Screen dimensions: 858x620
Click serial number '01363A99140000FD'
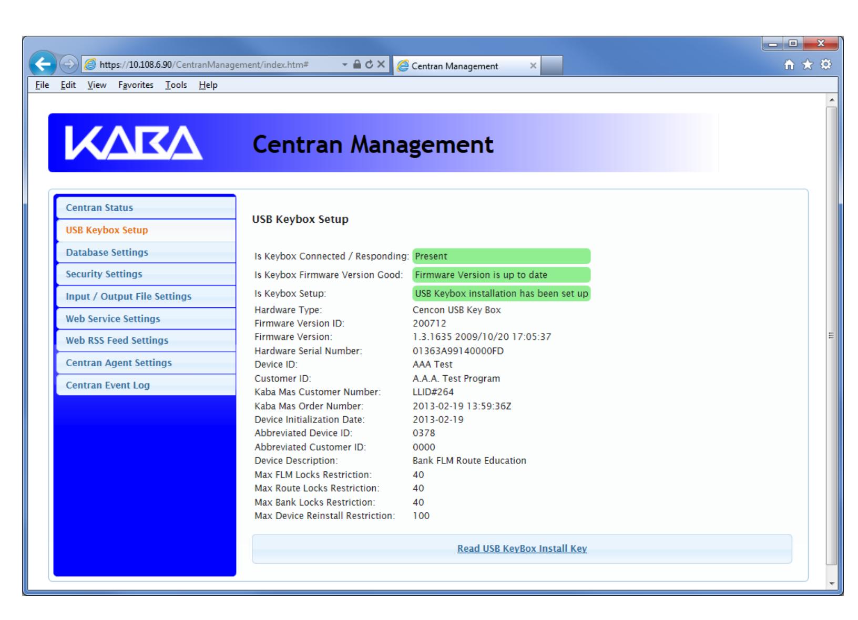click(x=458, y=351)
